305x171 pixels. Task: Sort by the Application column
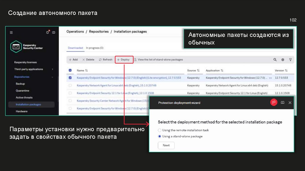pos(214,70)
